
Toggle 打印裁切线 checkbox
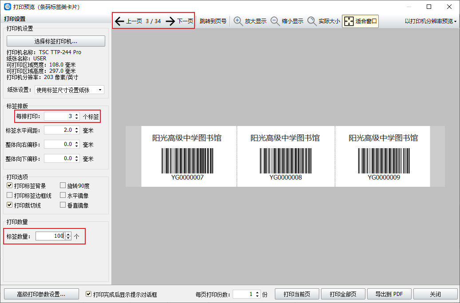click(x=9, y=205)
